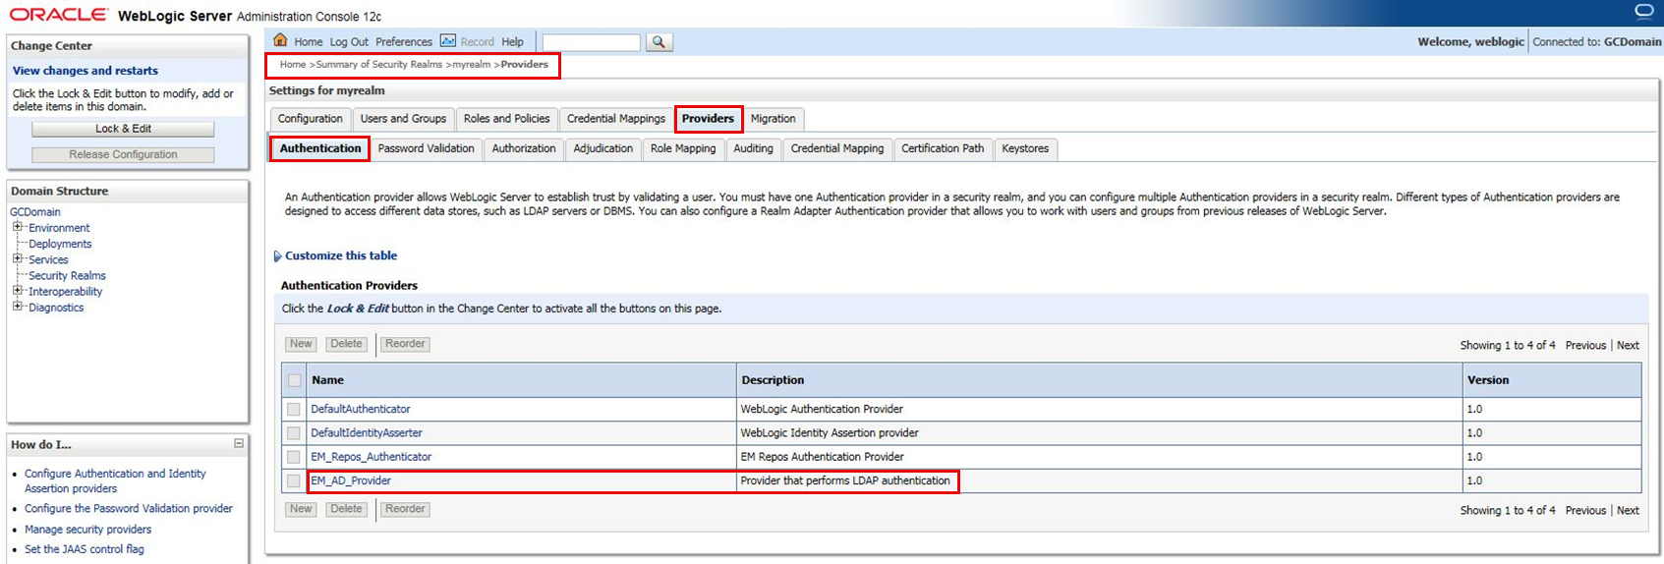Collapse the How do I panel
This screenshot has width=1664, height=564.
click(x=239, y=444)
